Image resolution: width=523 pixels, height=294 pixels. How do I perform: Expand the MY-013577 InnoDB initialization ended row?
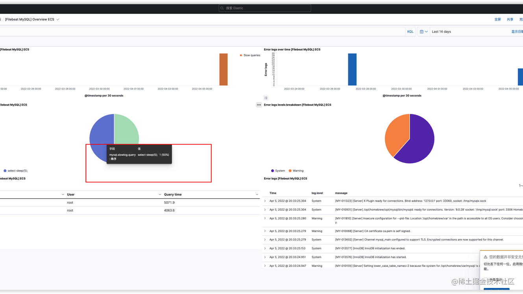click(265, 248)
